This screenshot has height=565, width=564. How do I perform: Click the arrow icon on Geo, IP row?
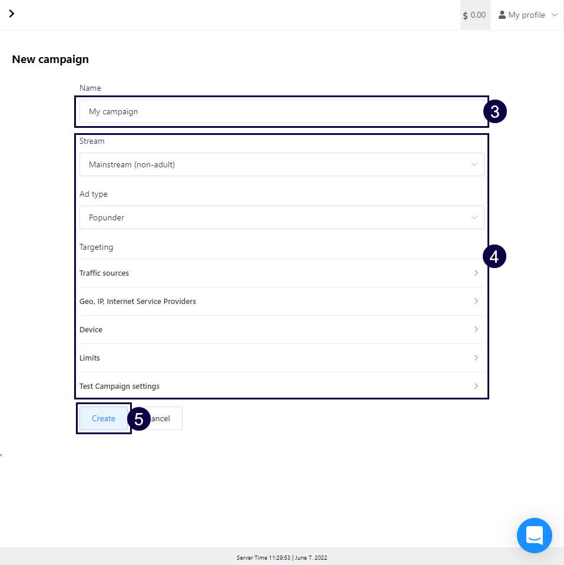(x=476, y=301)
